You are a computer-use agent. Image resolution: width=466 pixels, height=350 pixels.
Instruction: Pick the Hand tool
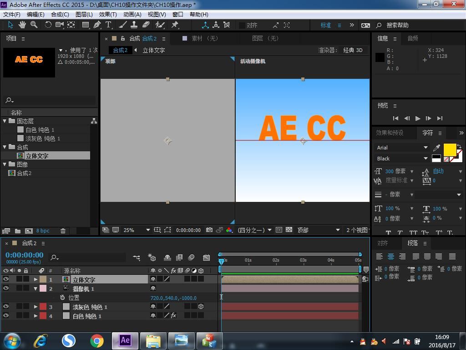pos(22,25)
